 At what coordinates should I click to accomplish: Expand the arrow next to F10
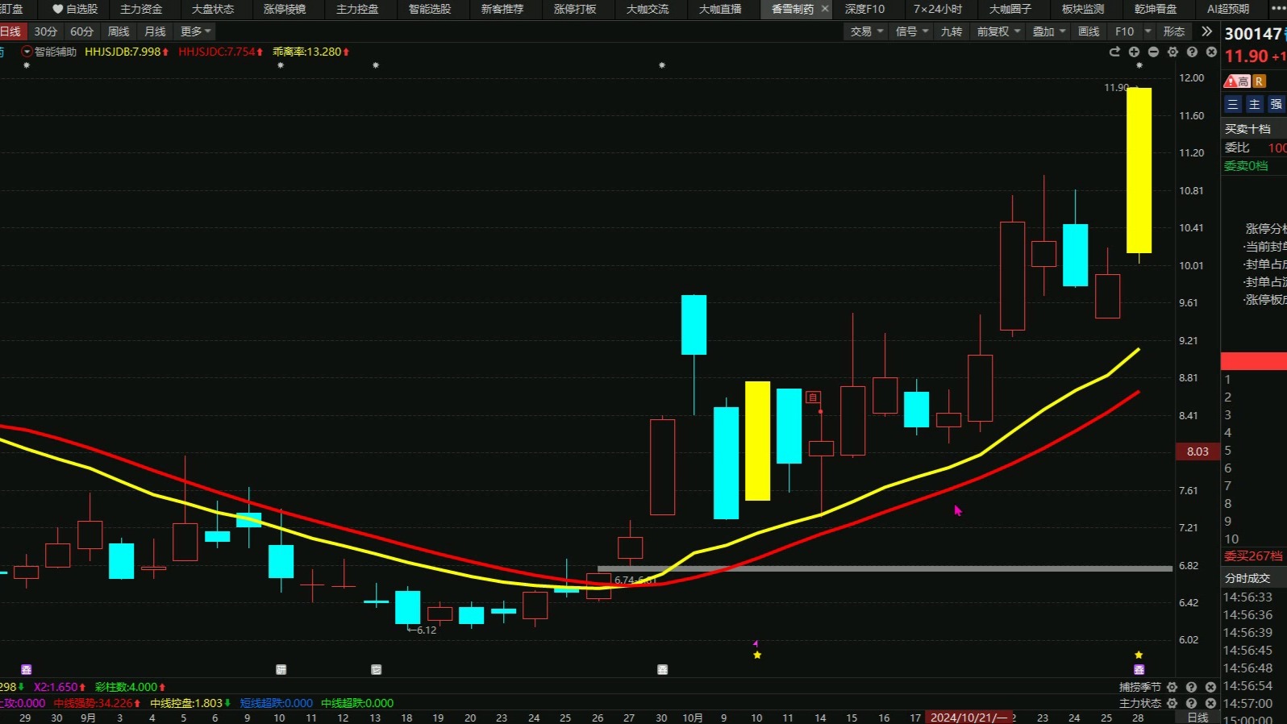click(x=1147, y=31)
